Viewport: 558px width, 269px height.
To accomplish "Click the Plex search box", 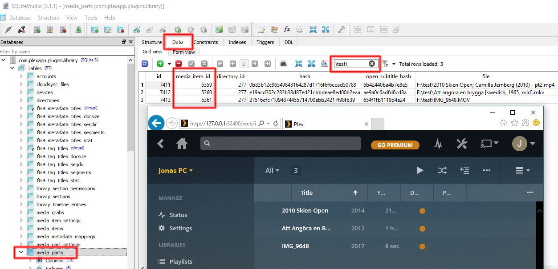I will click(281, 143).
